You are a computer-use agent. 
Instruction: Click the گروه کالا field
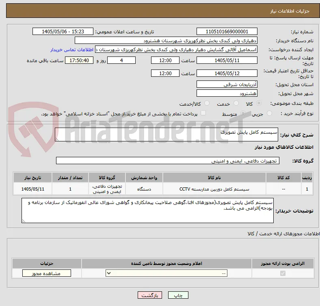pyautogui.click(x=168, y=161)
